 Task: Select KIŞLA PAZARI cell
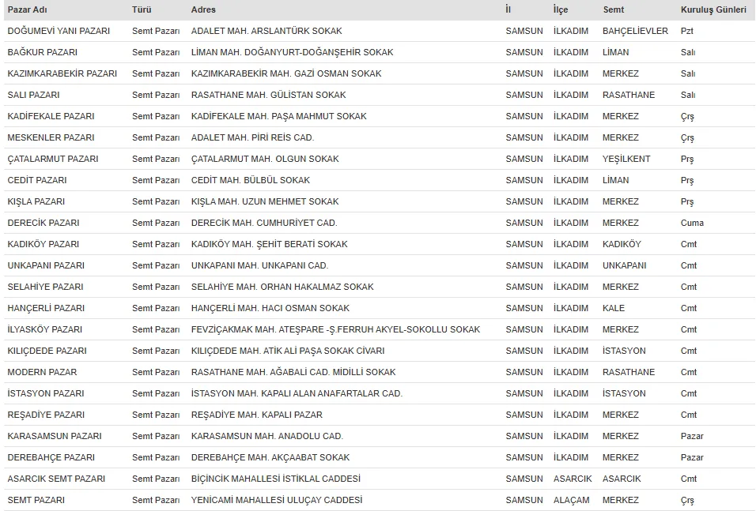pos(36,201)
